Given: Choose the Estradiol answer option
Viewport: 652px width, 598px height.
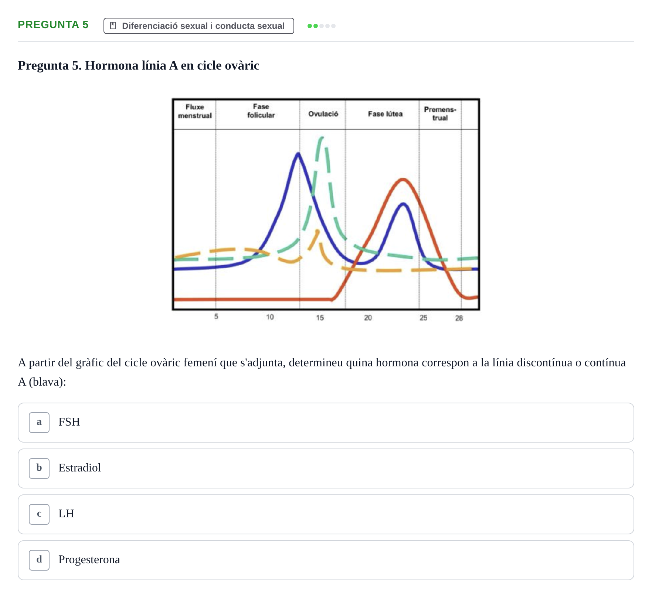Looking at the screenshot, I should tap(326, 468).
